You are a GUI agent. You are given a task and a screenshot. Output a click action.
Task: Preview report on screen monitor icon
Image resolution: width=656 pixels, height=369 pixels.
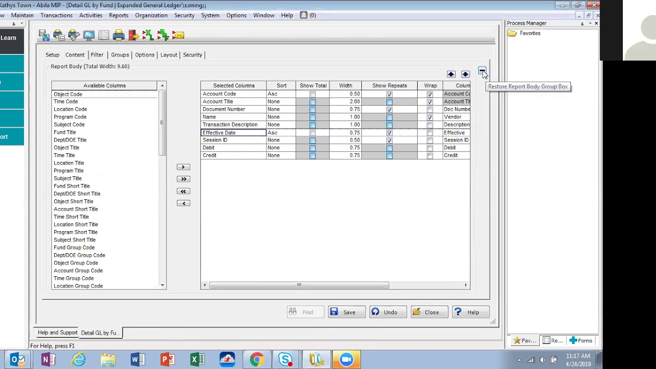[x=89, y=35]
